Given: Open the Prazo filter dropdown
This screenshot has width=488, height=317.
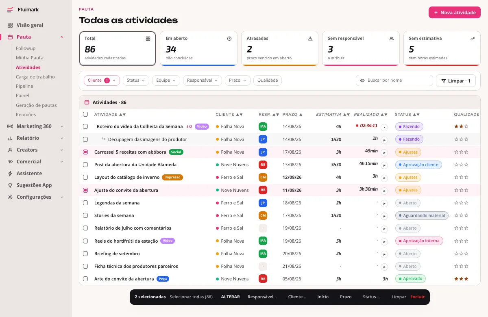Looking at the screenshot, I should click(x=237, y=80).
